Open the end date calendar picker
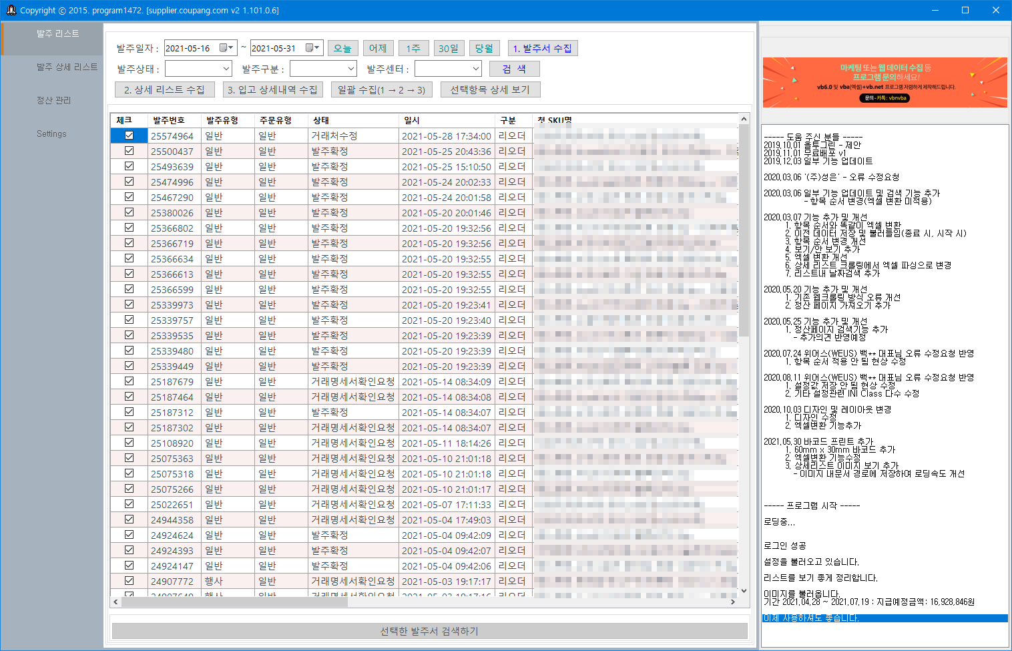This screenshot has height=651, width=1012. pos(315,47)
